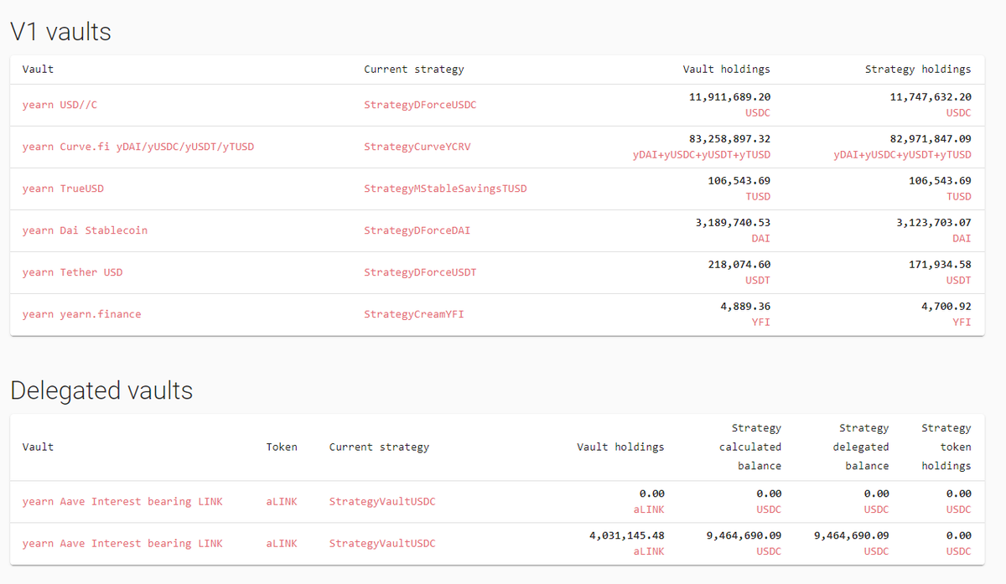Click USDT token under vault holdings 218,074.60

click(757, 280)
